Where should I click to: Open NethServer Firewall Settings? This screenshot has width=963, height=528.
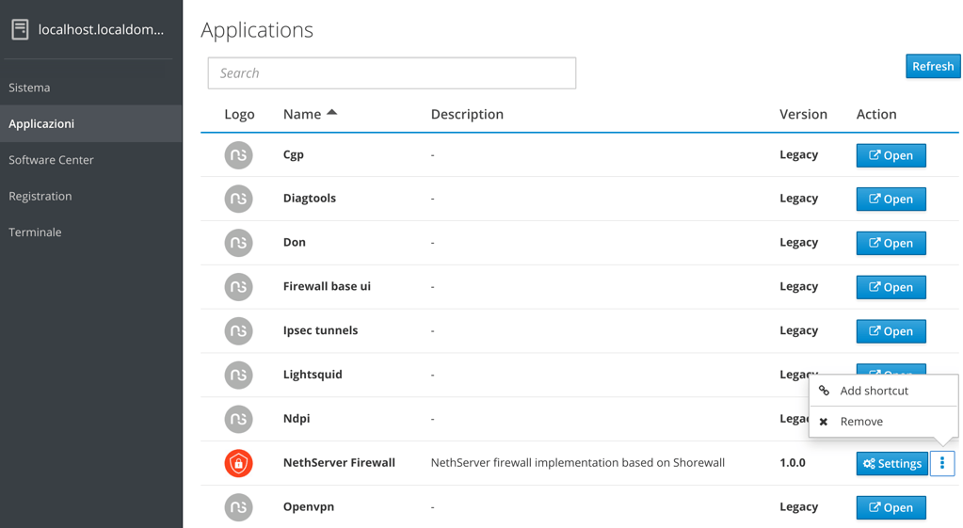(891, 463)
